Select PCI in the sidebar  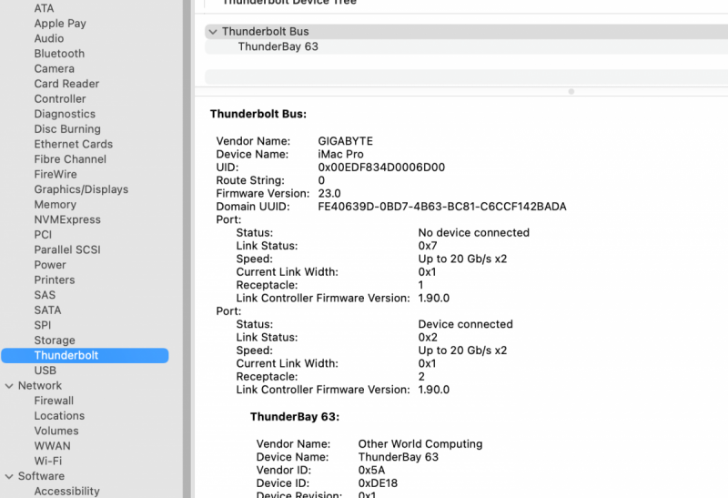(43, 235)
